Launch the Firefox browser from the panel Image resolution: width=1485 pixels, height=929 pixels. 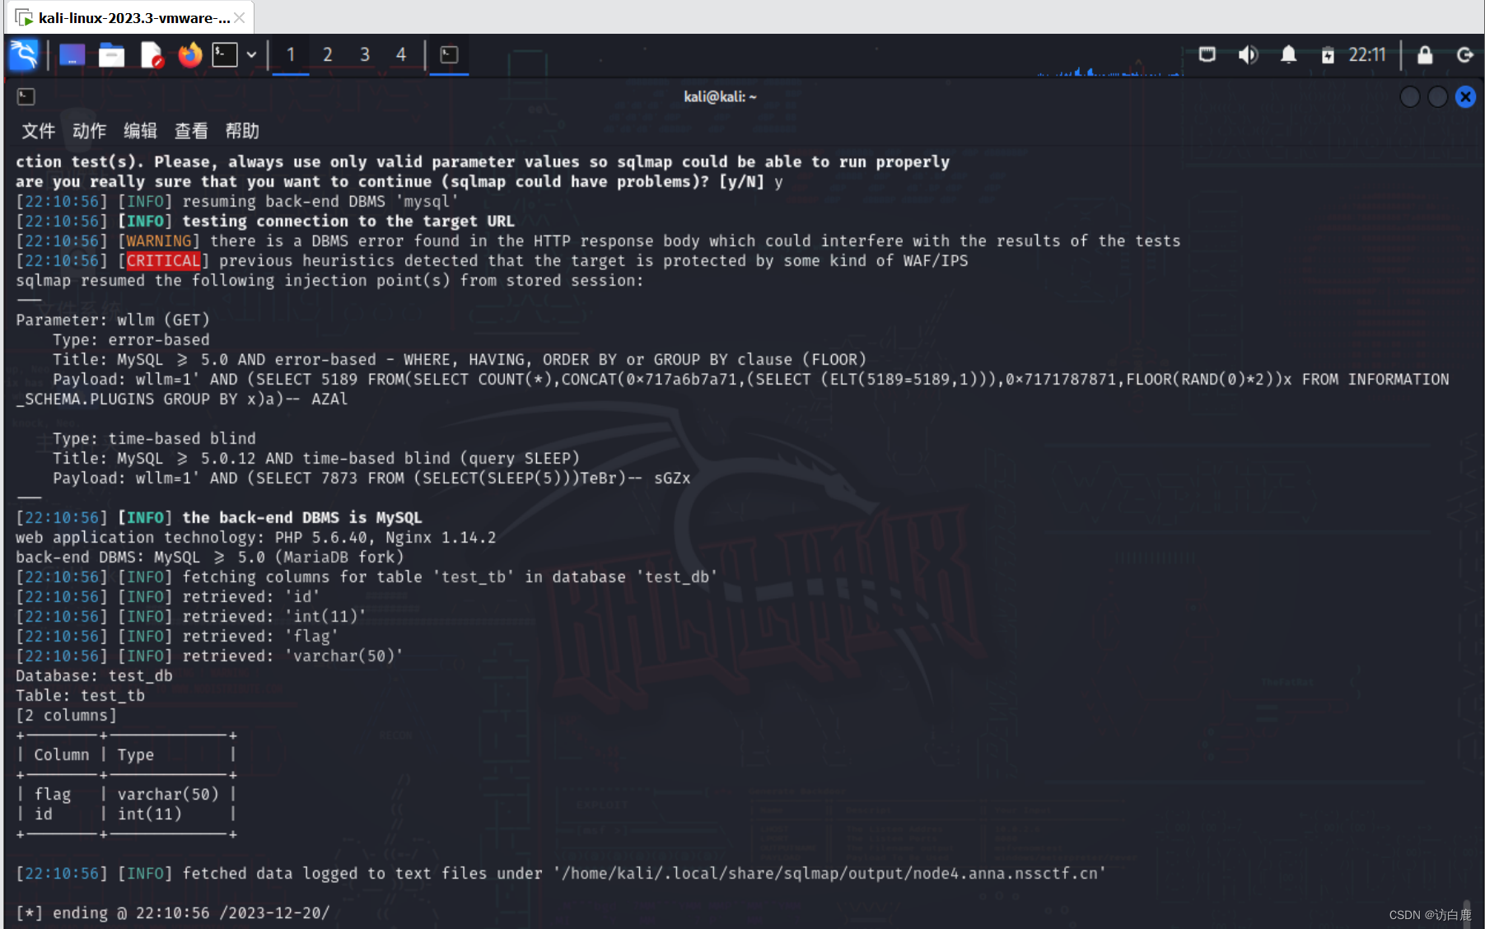pyautogui.click(x=190, y=55)
